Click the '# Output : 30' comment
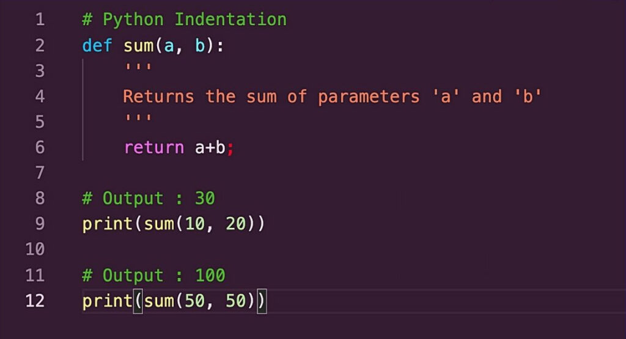 [x=149, y=199]
